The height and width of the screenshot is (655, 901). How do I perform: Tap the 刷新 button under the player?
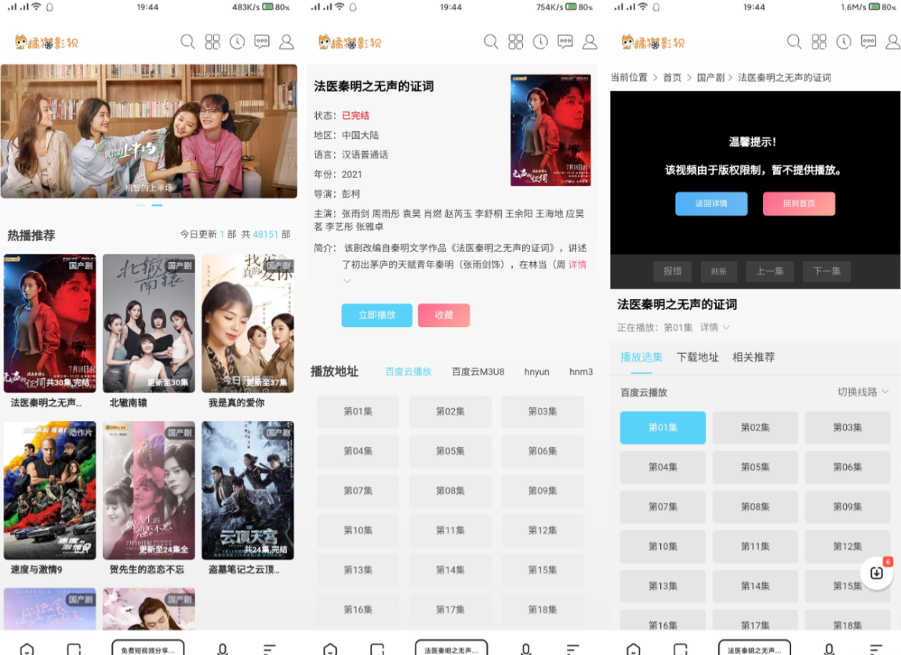[x=719, y=271]
